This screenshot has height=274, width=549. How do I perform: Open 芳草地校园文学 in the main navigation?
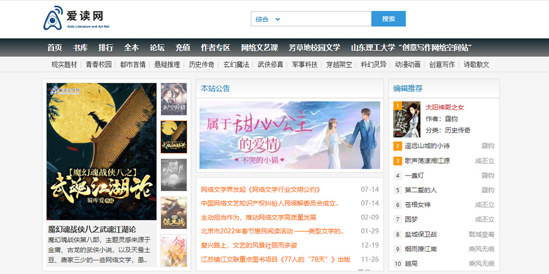pos(315,48)
